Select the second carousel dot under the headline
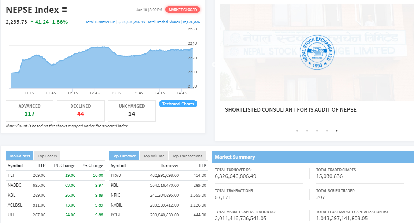Viewport: 414px width, 223px height. point(307,131)
